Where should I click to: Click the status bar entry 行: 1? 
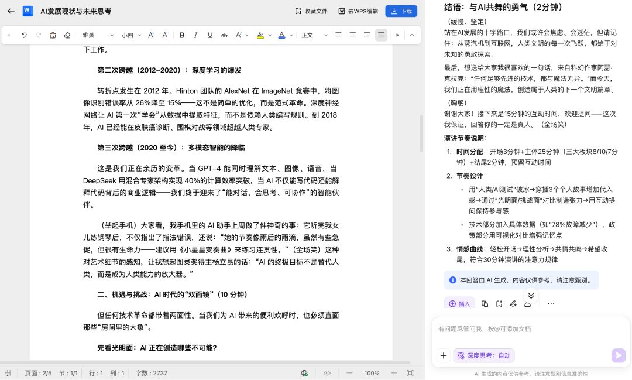(96, 373)
